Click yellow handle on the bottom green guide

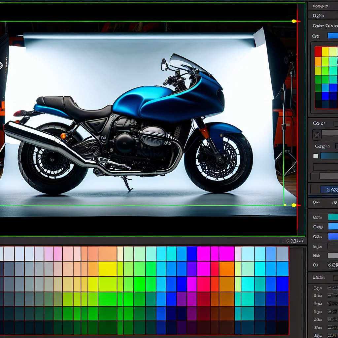[x=293, y=205]
